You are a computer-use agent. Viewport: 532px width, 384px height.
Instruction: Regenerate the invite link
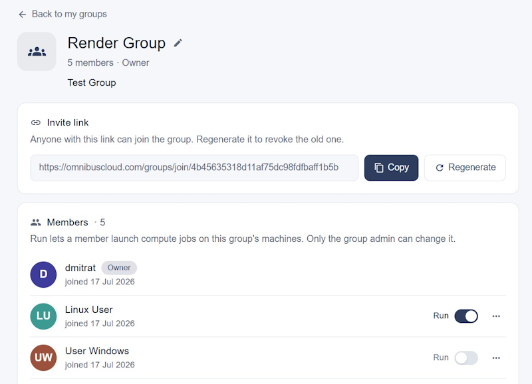point(465,168)
